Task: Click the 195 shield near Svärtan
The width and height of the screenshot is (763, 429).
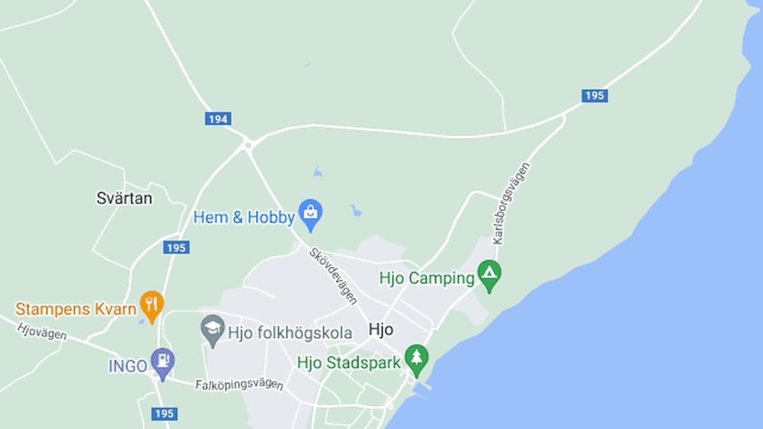Action: point(175,247)
